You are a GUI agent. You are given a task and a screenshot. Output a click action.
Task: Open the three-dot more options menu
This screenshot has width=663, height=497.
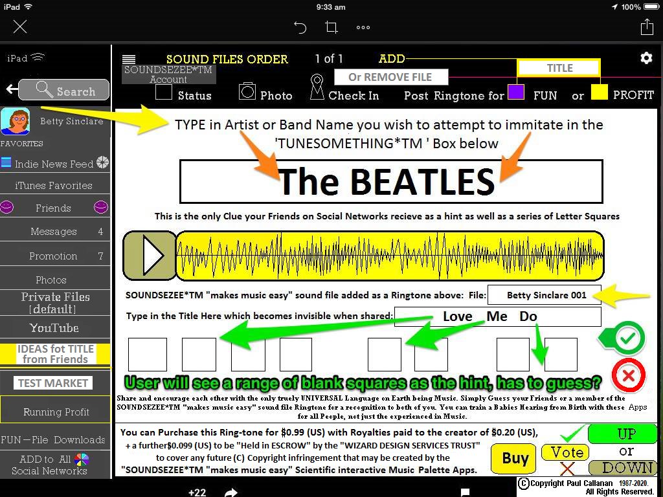[363, 27]
